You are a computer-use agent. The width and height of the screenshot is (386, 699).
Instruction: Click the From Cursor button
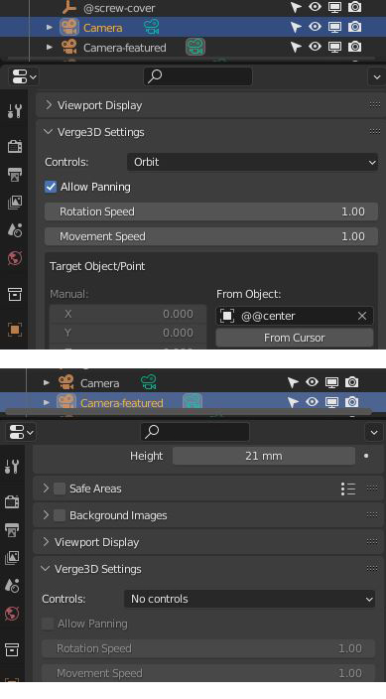(x=294, y=338)
